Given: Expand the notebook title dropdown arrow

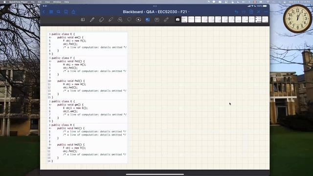Looking at the screenshot, I should point(189,12).
